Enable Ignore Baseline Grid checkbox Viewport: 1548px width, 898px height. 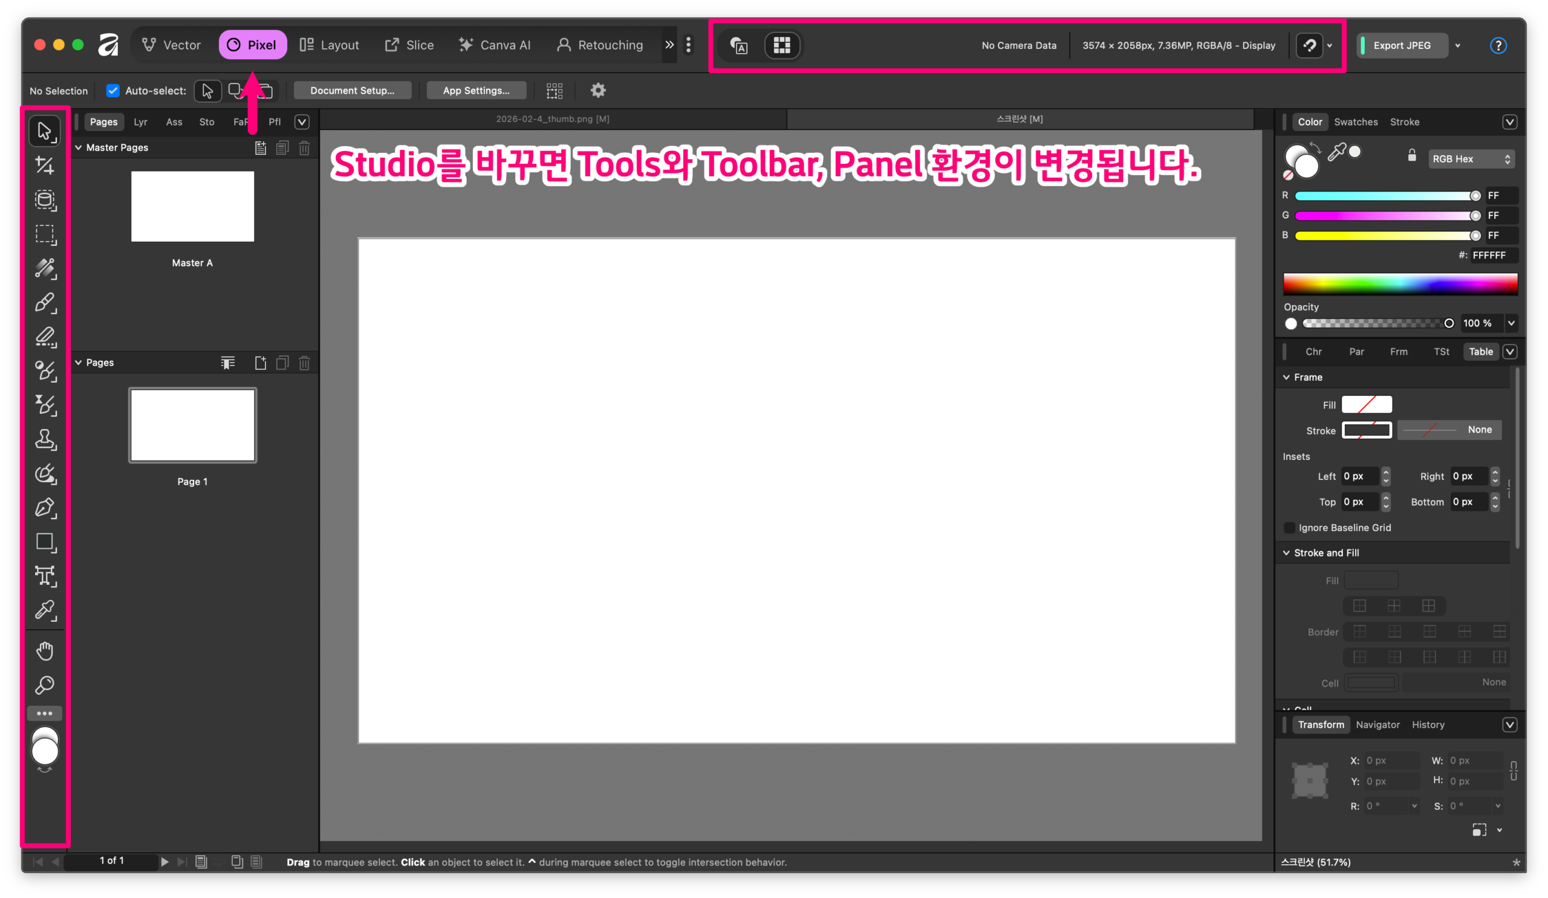(1289, 528)
